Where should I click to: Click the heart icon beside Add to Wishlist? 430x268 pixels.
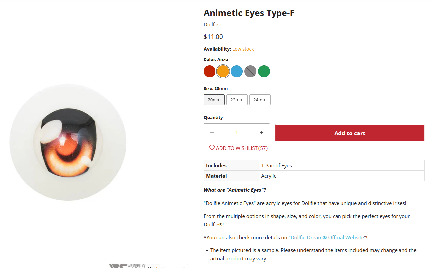[x=212, y=148]
